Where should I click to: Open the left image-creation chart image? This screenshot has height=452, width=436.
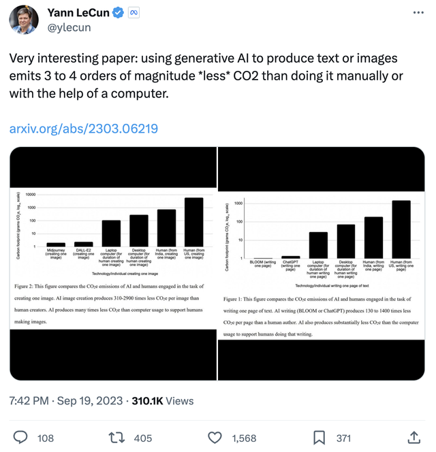pyautogui.click(x=113, y=264)
